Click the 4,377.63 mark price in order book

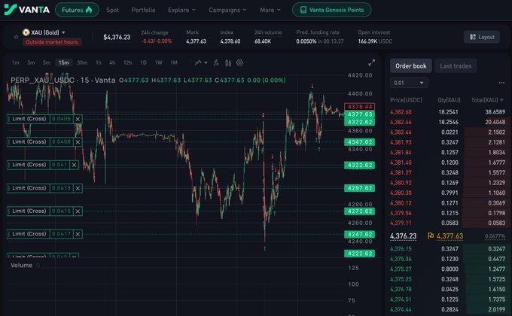450,236
